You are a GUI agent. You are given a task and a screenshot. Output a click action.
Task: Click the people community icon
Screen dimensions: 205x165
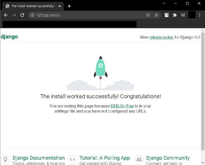pyautogui.click(x=139, y=159)
